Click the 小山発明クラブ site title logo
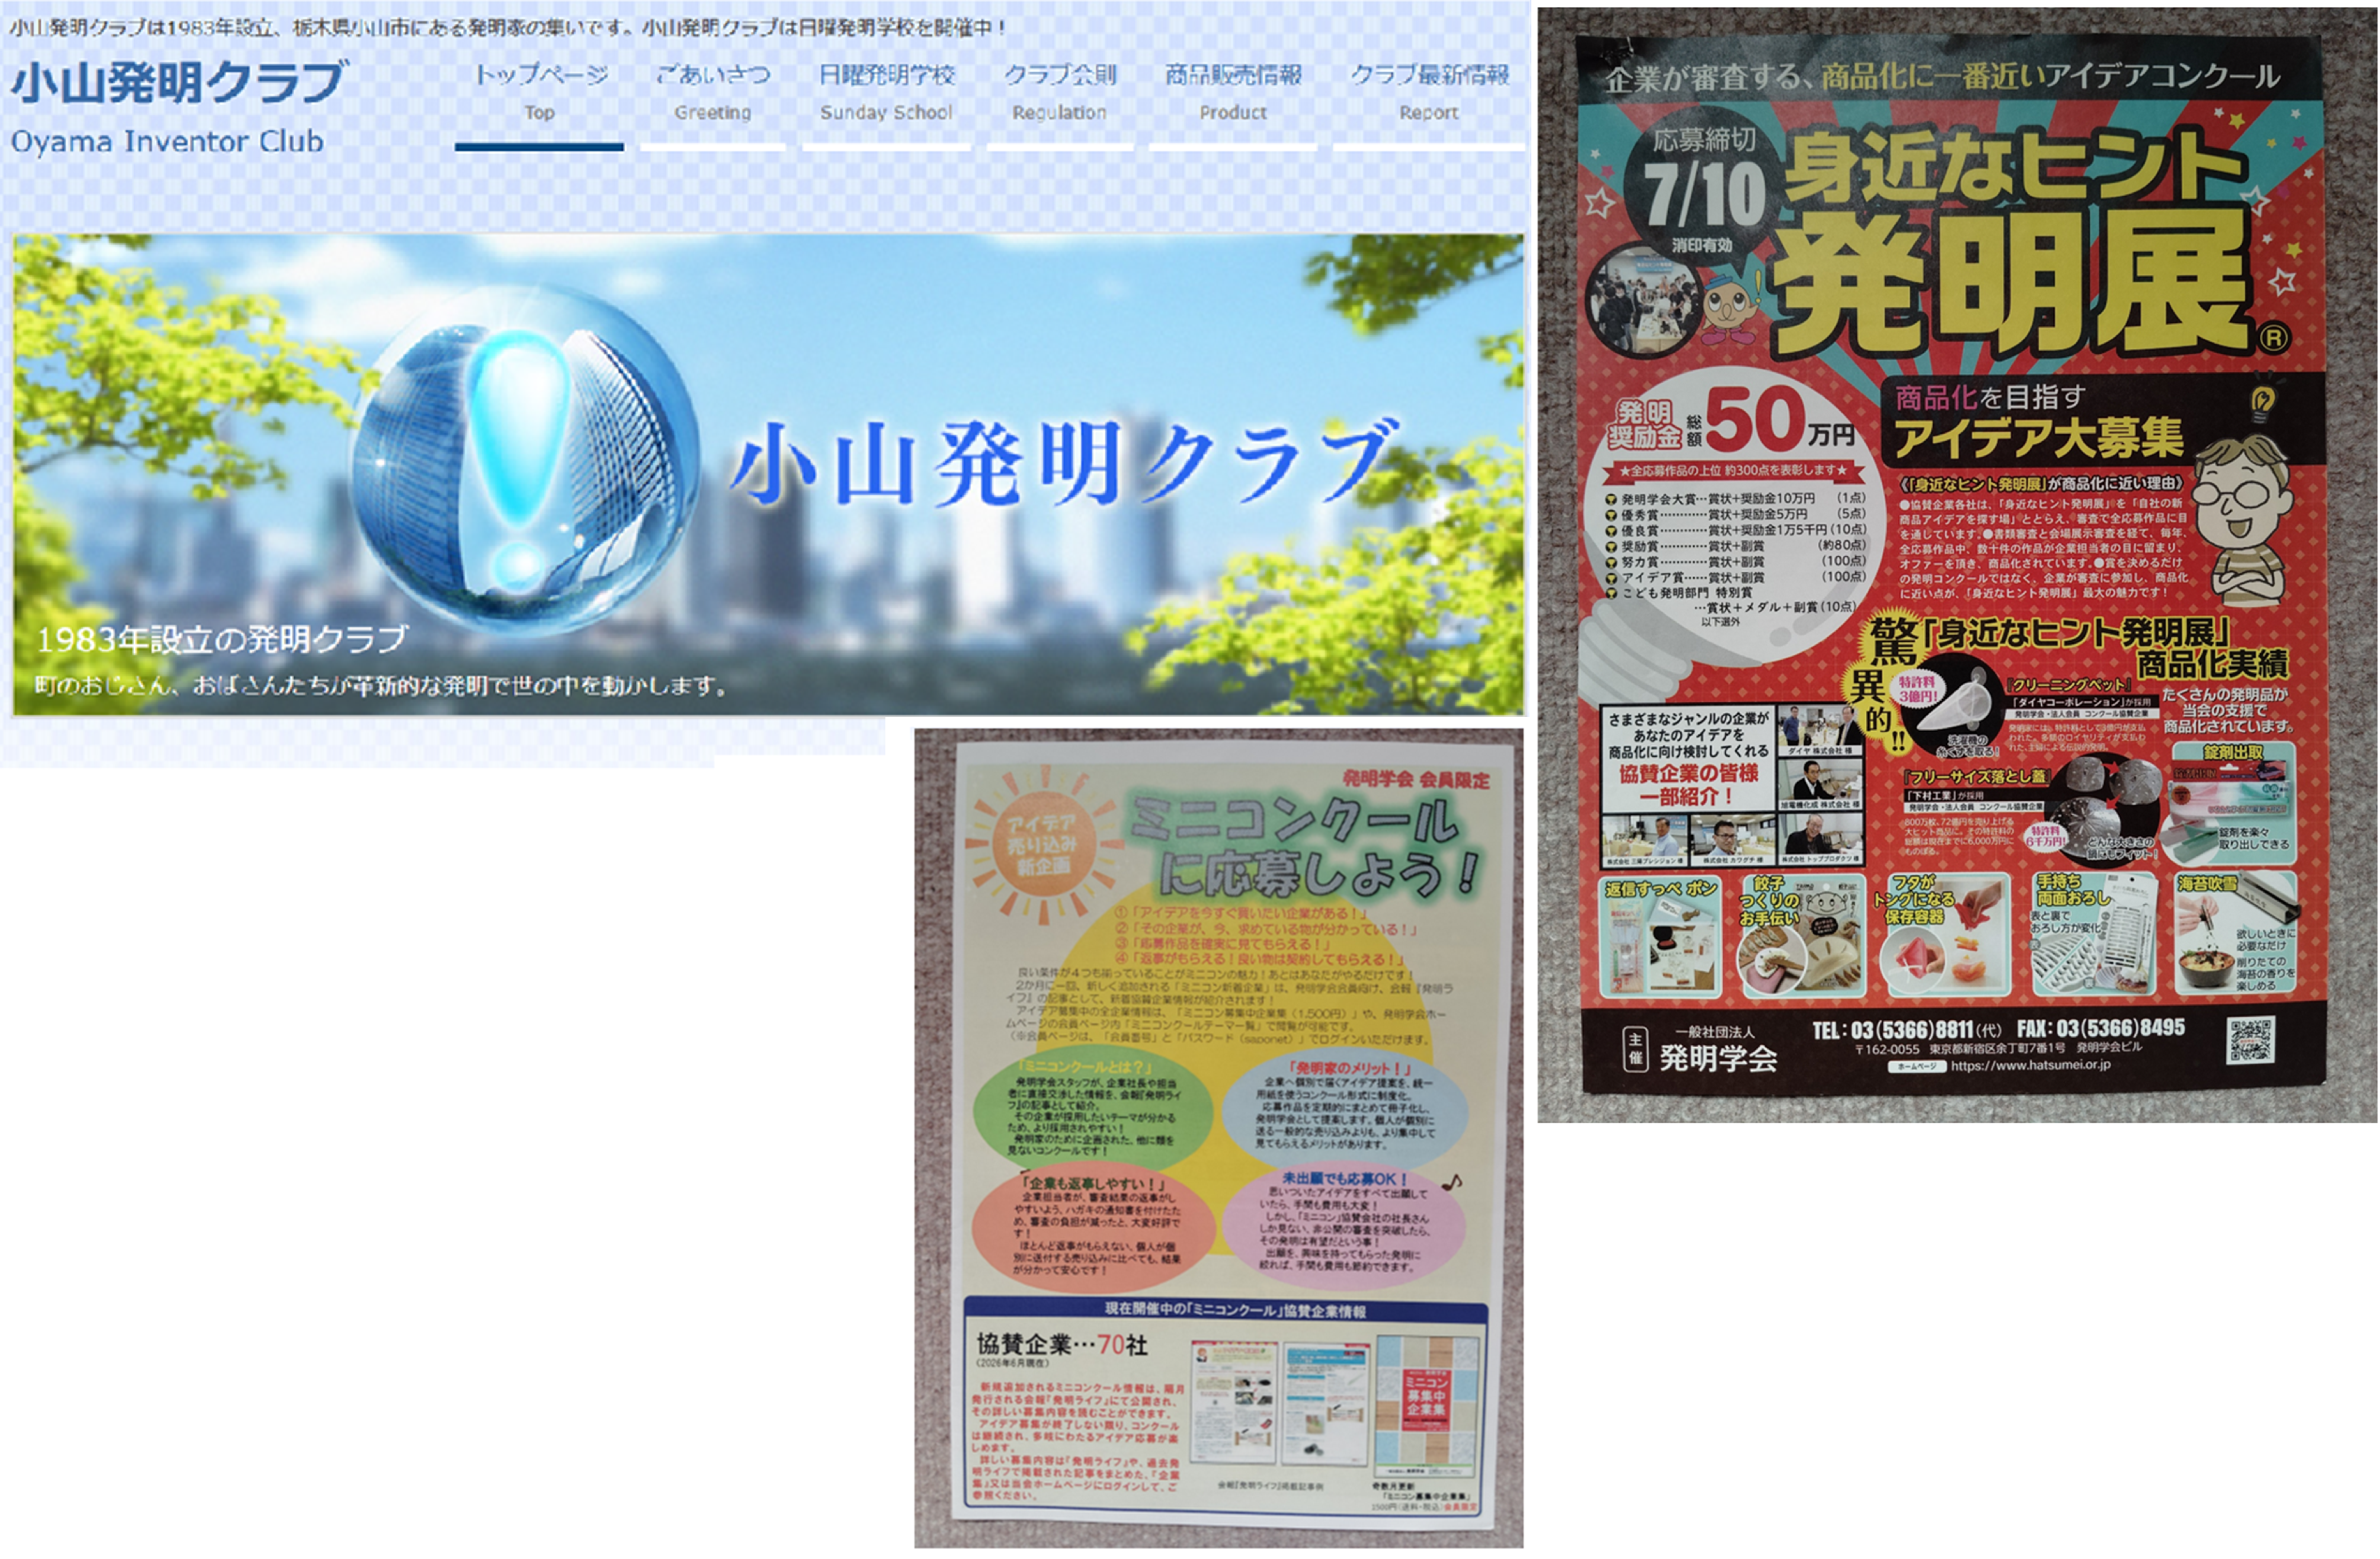 pyautogui.click(x=180, y=82)
